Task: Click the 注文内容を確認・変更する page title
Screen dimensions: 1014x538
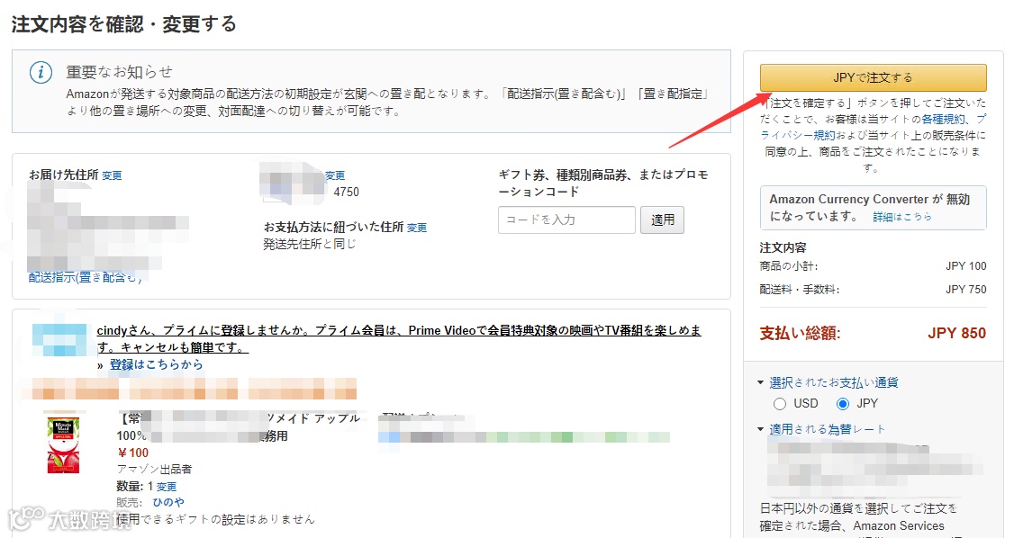Action: [124, 24]
